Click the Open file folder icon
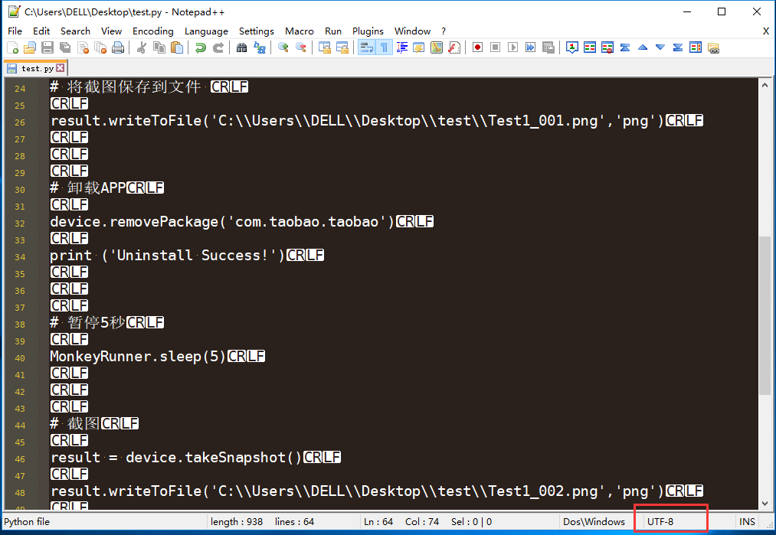 coord(30,48)
